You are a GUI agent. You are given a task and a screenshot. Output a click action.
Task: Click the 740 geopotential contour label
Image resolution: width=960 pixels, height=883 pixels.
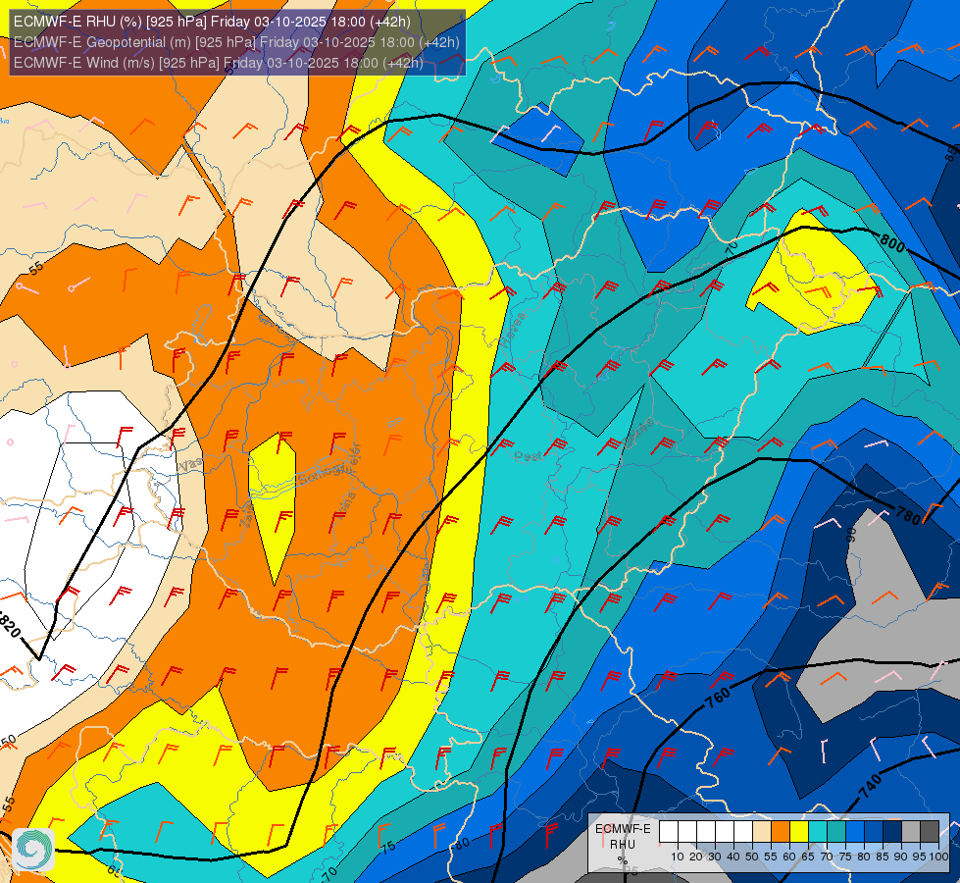click(x=870, y=786)
